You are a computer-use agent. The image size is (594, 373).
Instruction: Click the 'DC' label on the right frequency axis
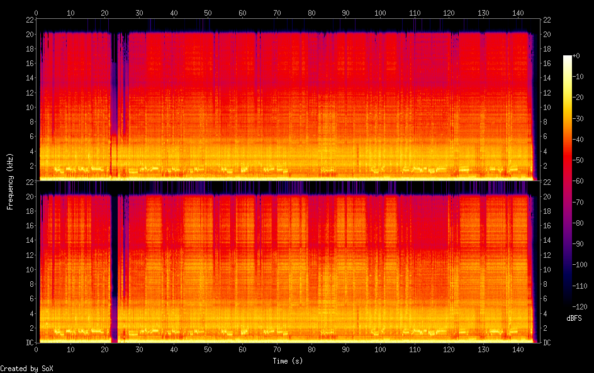tap(547, 343)
